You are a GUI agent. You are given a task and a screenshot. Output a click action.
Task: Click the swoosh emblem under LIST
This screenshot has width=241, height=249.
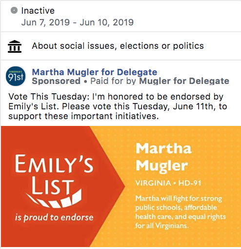coord(54,199)
